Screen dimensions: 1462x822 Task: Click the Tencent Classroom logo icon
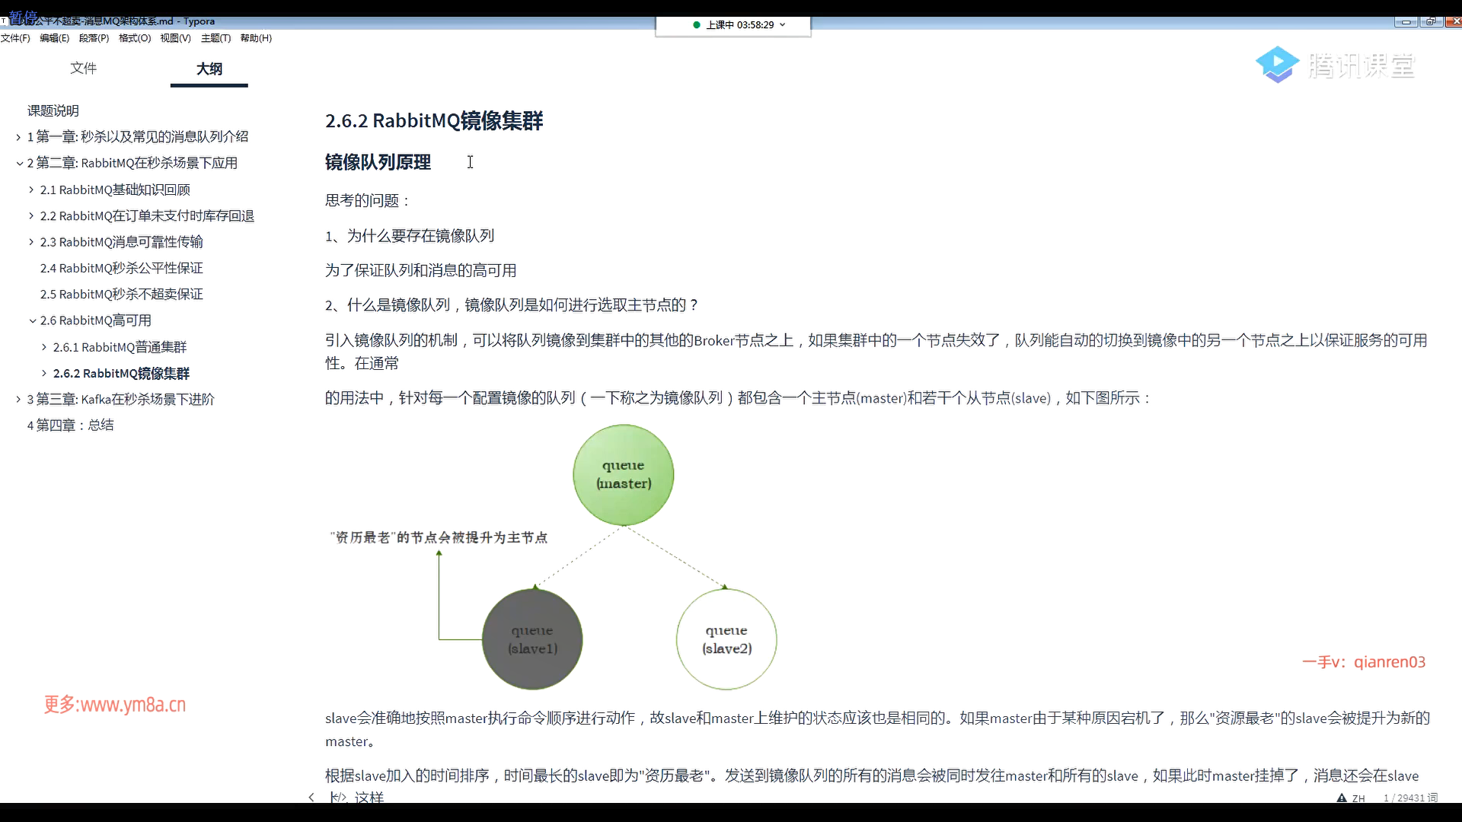[x=1277, y=65]
